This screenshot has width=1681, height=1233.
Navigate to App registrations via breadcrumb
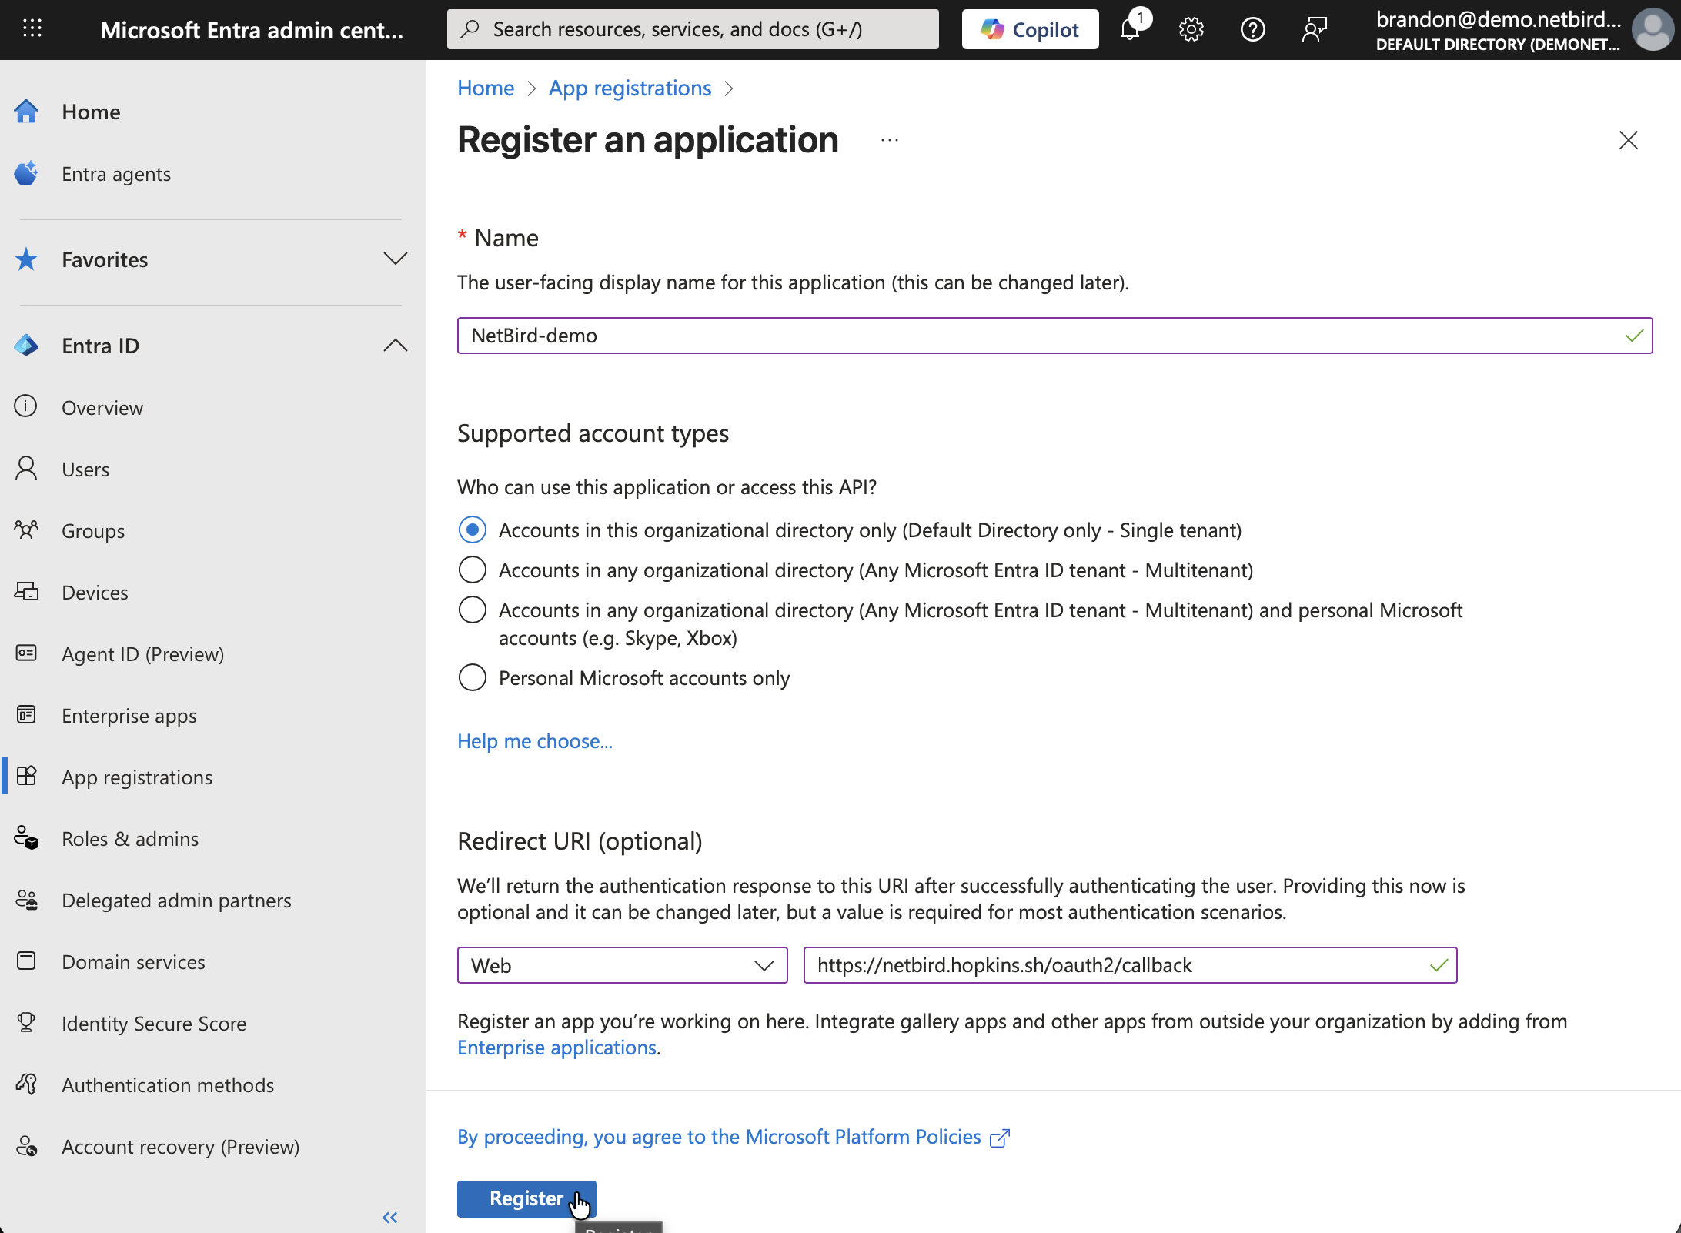[629, 88]
